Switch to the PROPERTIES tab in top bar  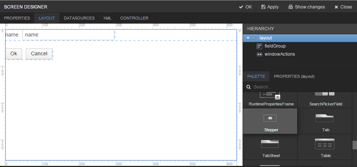[17, 18]
